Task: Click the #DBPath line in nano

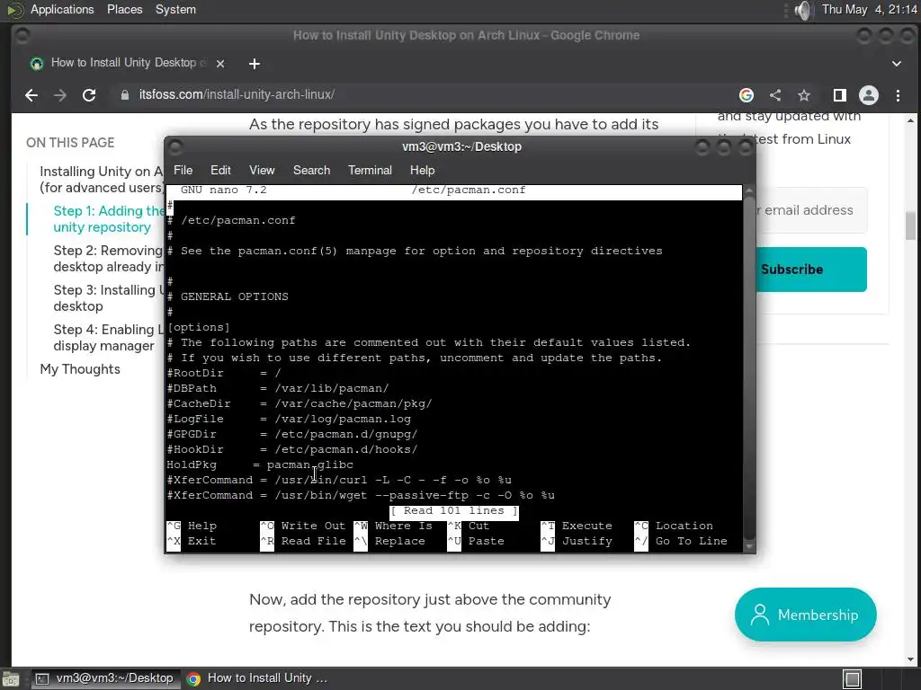Action: pos(278,388)
